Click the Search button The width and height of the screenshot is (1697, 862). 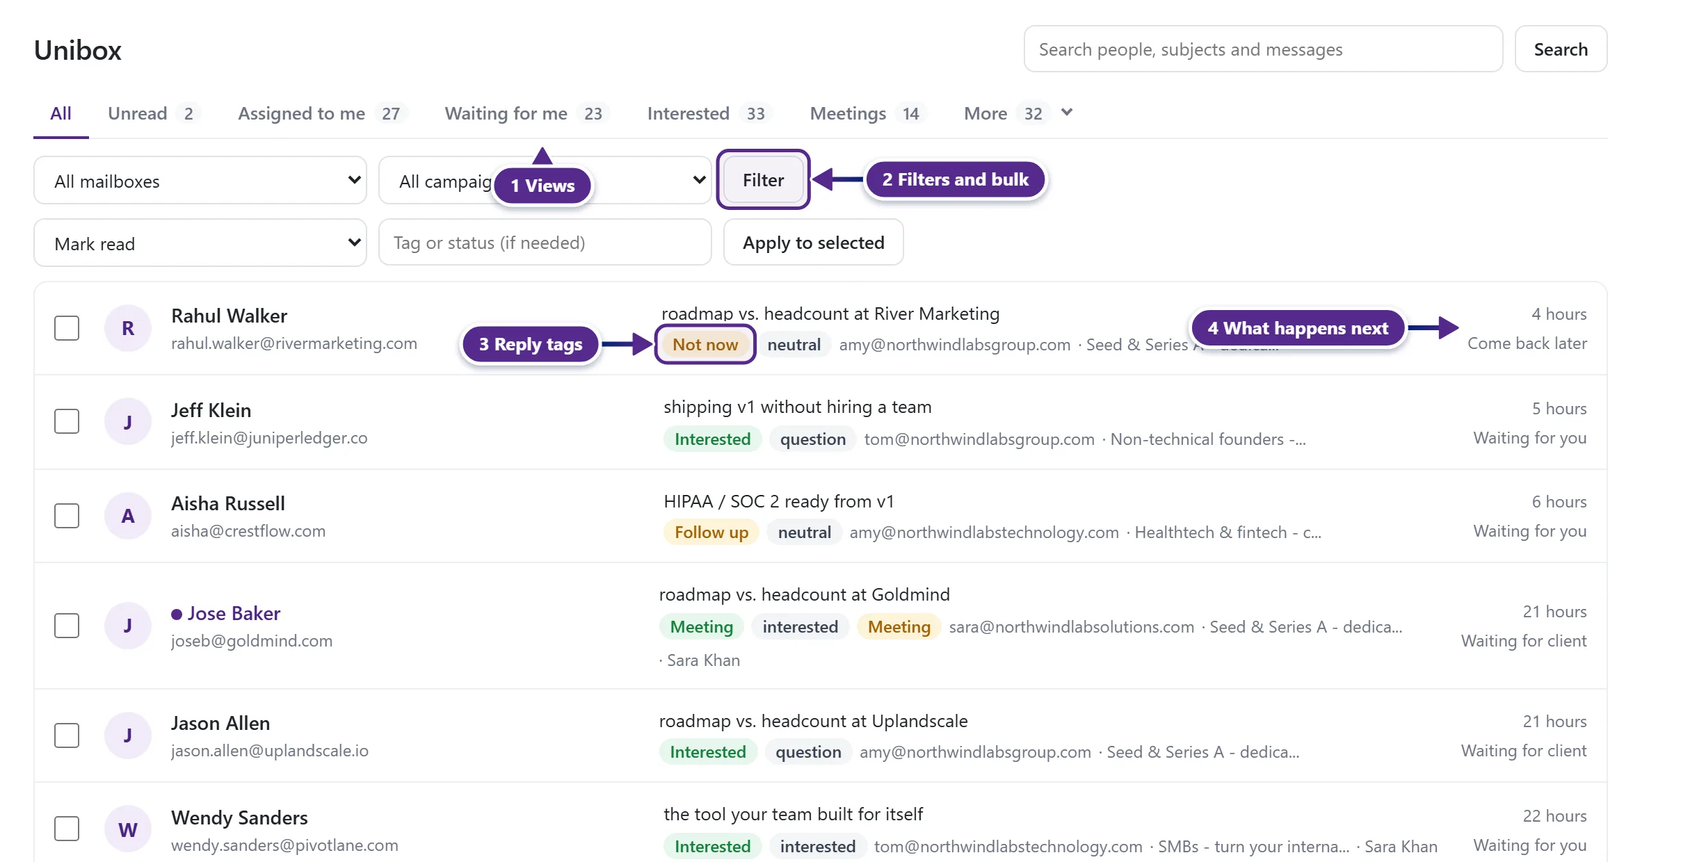[1561, 49]
